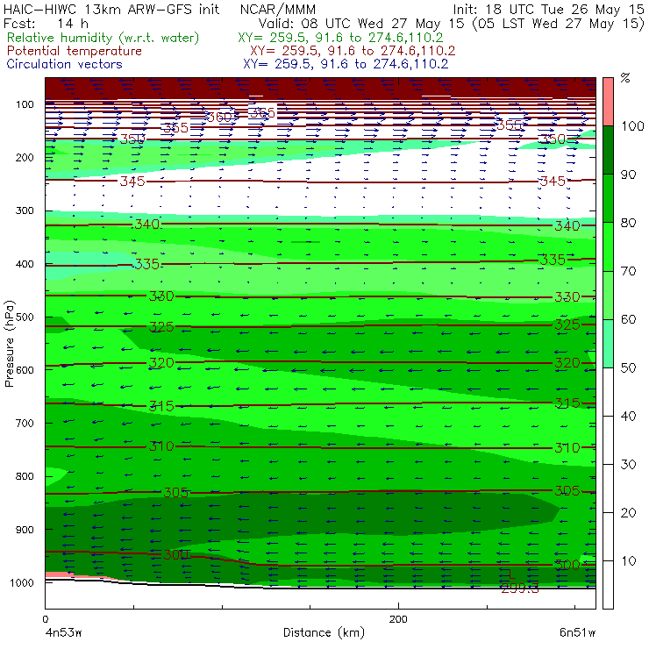649x649 pixels.
Task: Click the blue 'Circulation vectors' legend label
Action: tap(65, 64)
